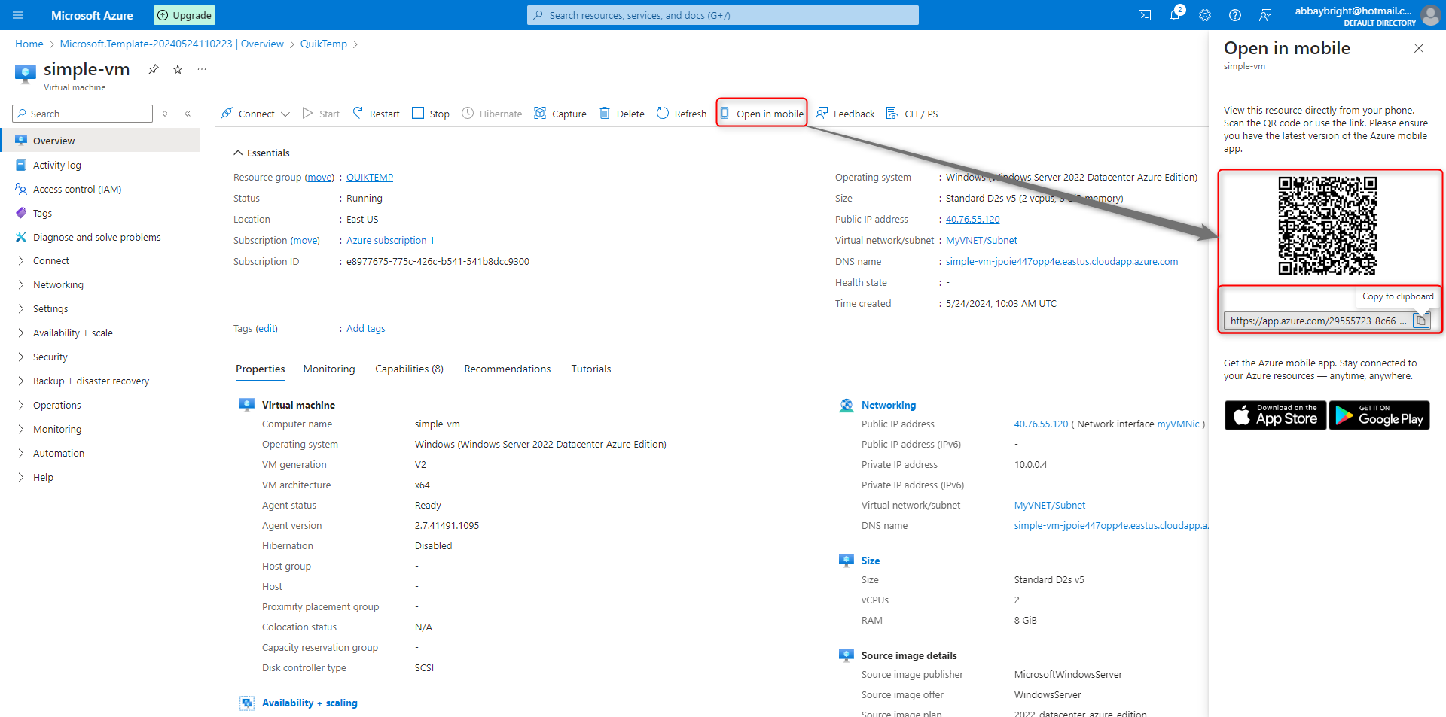Go to Home breadcrumb
Image resolution: width=1446 pixels, height=717 pixels.
point(29,44)
